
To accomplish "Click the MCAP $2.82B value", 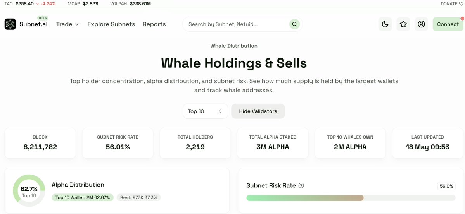I will (90, 4).
